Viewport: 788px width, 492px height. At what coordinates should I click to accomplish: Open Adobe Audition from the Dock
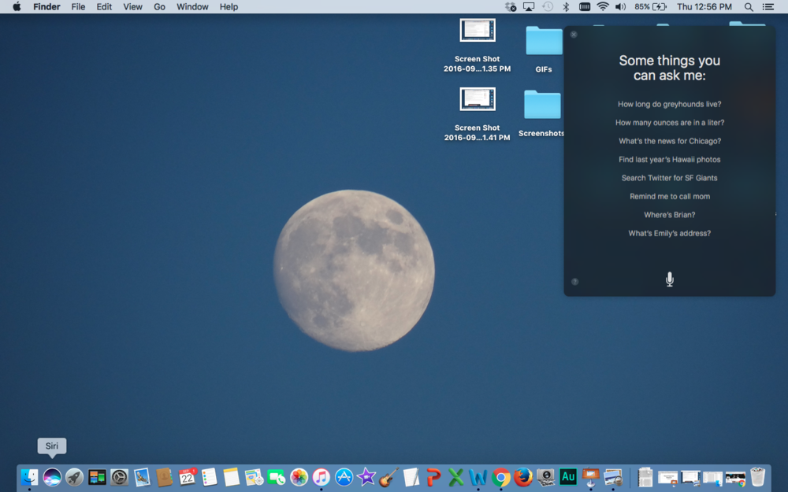pos(568,476)
